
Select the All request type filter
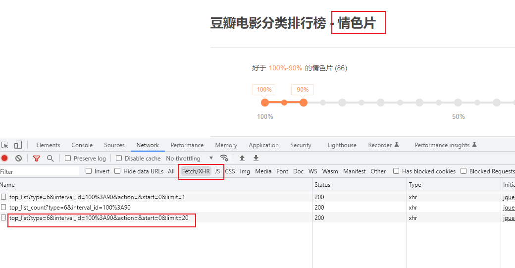[171, 171]
